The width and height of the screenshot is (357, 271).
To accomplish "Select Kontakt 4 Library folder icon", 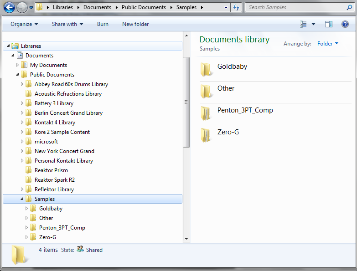I will 28,123.
